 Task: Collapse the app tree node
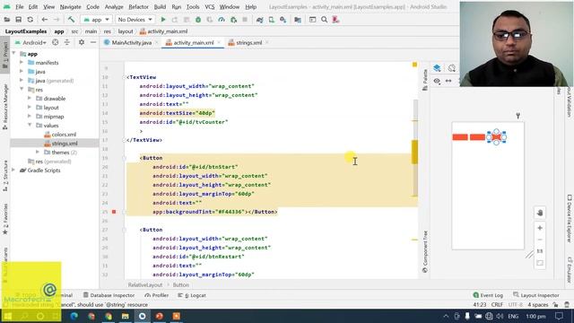pos(14,54)
